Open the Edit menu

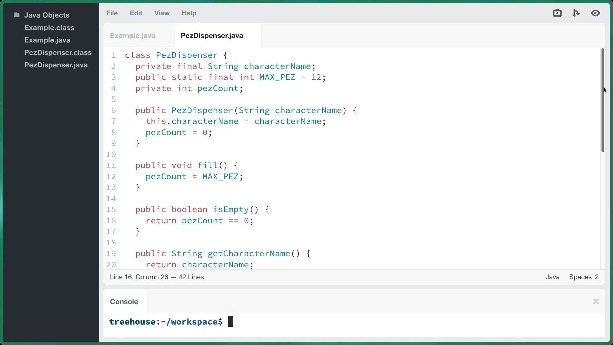(x=136, y=13)
